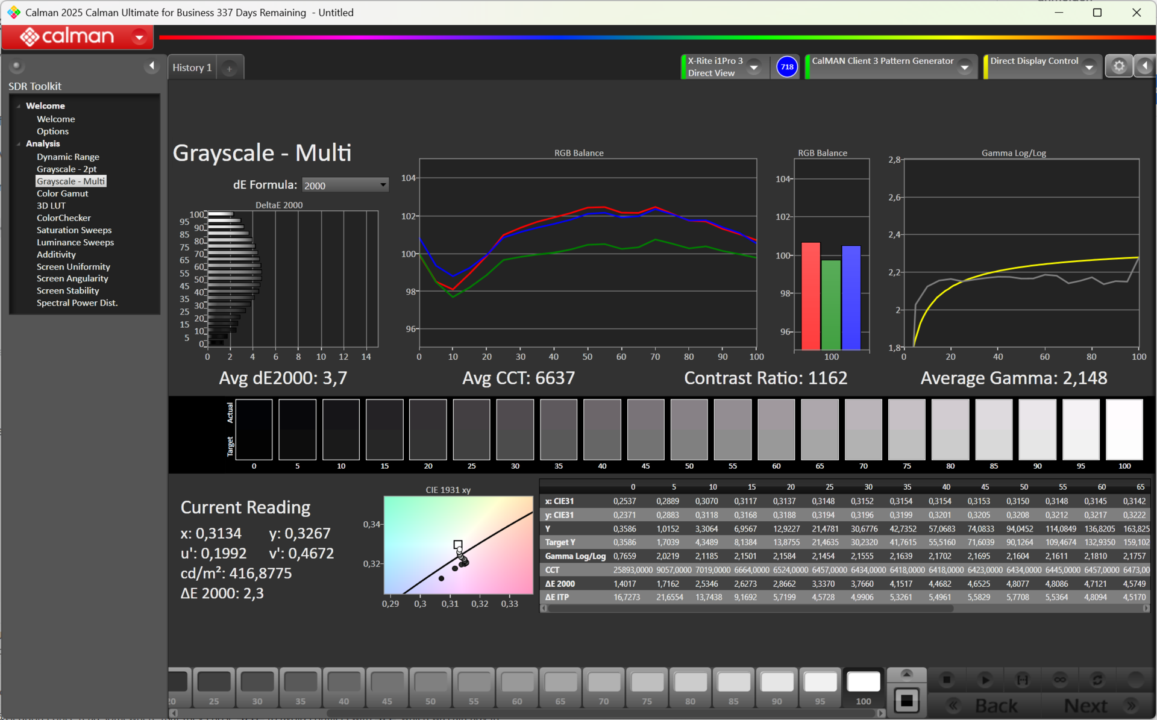
Task: Click the blue 718 meter indicator
Action: (x=787, y=67)
